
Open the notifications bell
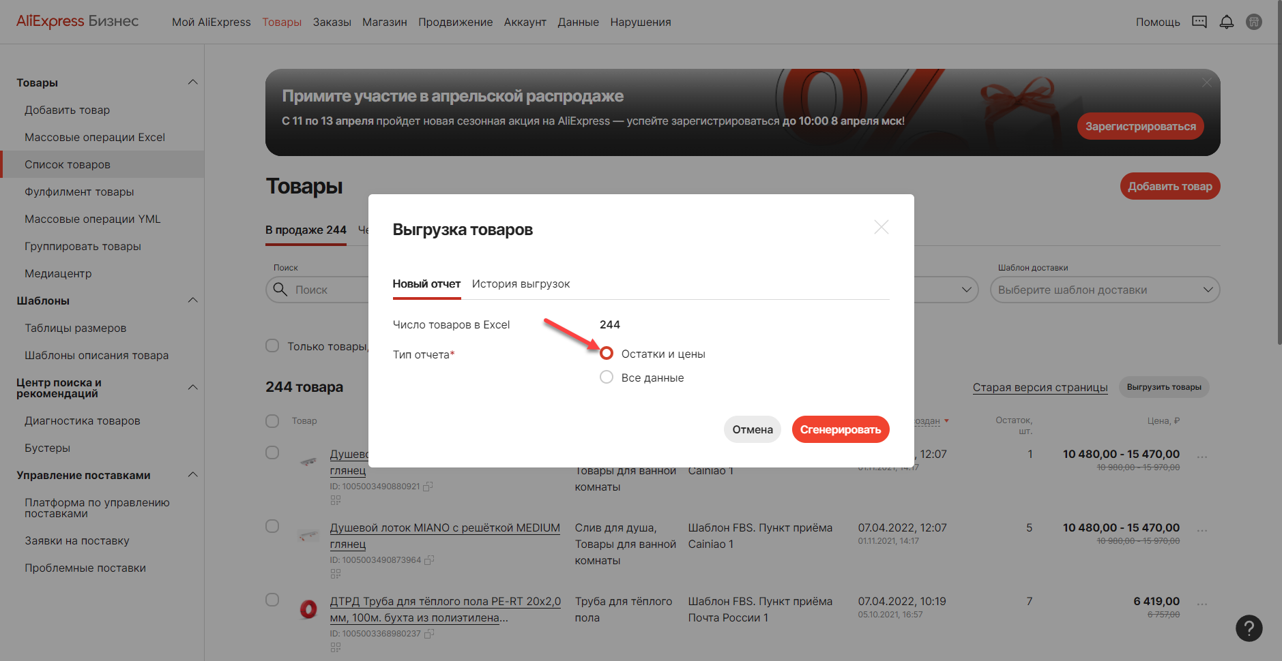coord(1227,22)
